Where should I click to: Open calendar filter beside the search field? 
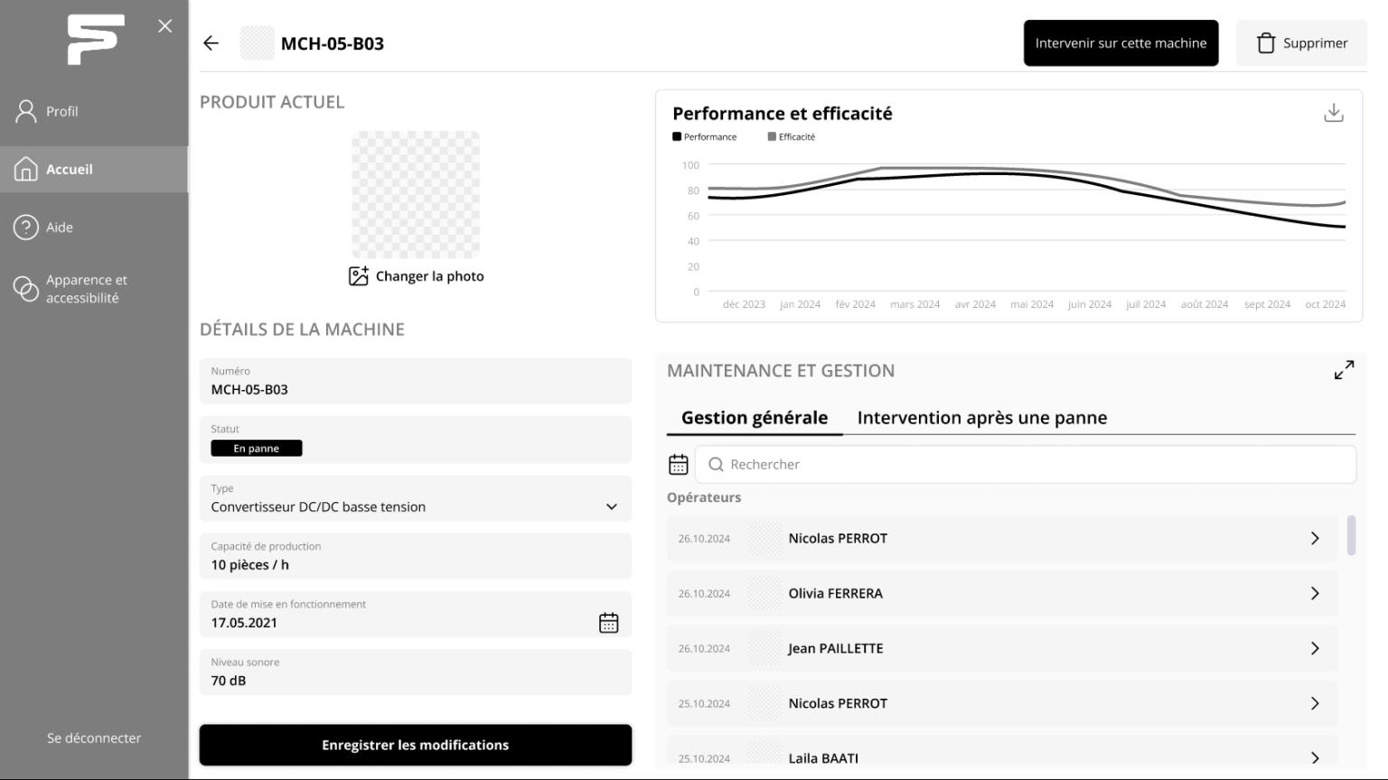(678, 464)
